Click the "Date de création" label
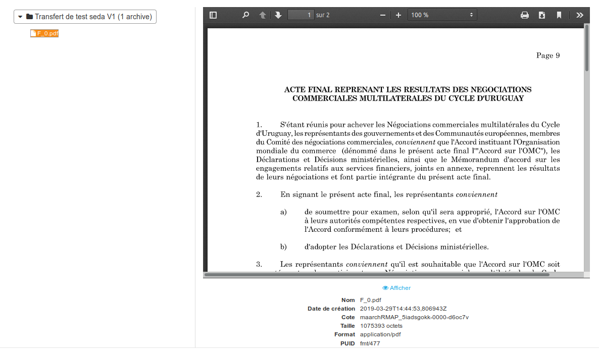The width and height of the screenshot is (599, 351). pyautogui.click(x=331, y=309)
